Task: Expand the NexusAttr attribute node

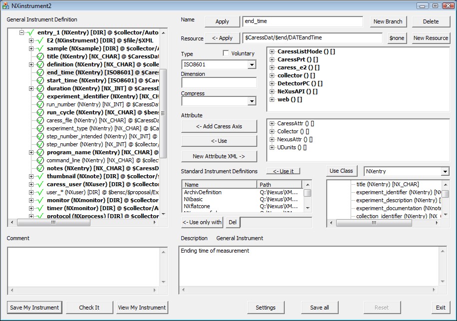Action: [272, 139]
